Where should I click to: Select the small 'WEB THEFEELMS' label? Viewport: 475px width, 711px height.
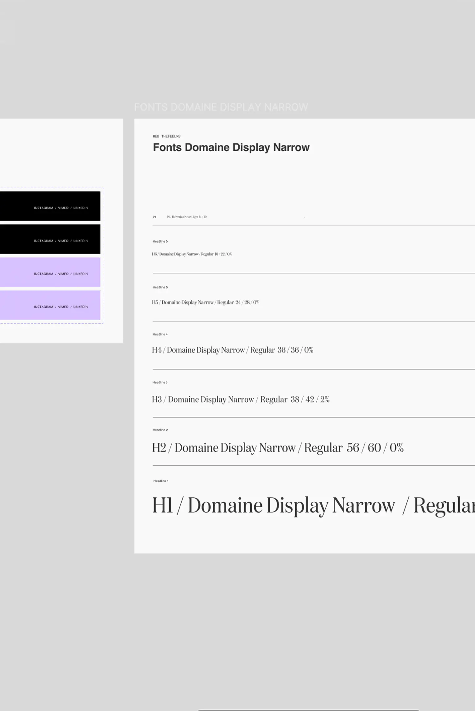point(166,136)
